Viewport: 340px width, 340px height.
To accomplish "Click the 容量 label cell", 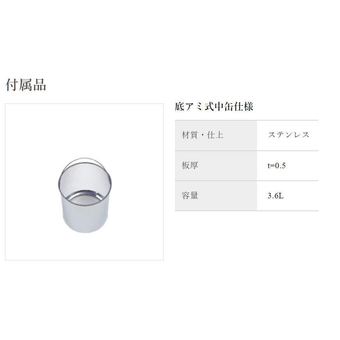I will pyautogui.click(x=216, y=196).
